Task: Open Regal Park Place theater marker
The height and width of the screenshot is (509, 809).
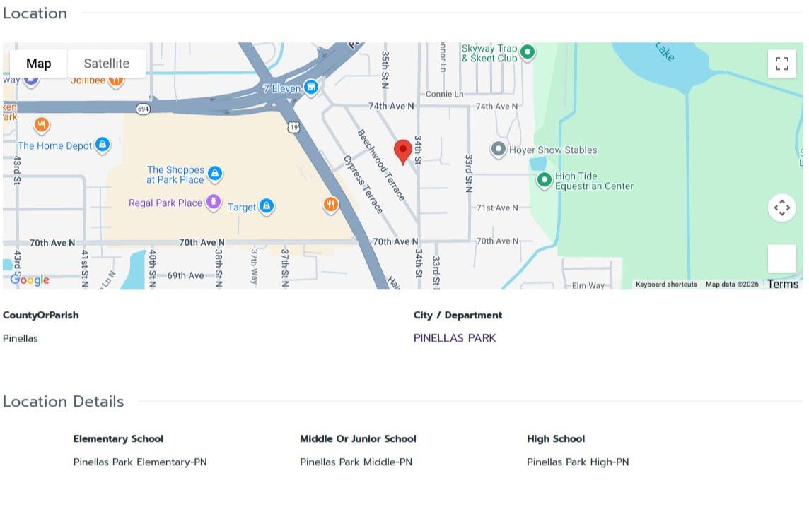Action: (213, 203)
